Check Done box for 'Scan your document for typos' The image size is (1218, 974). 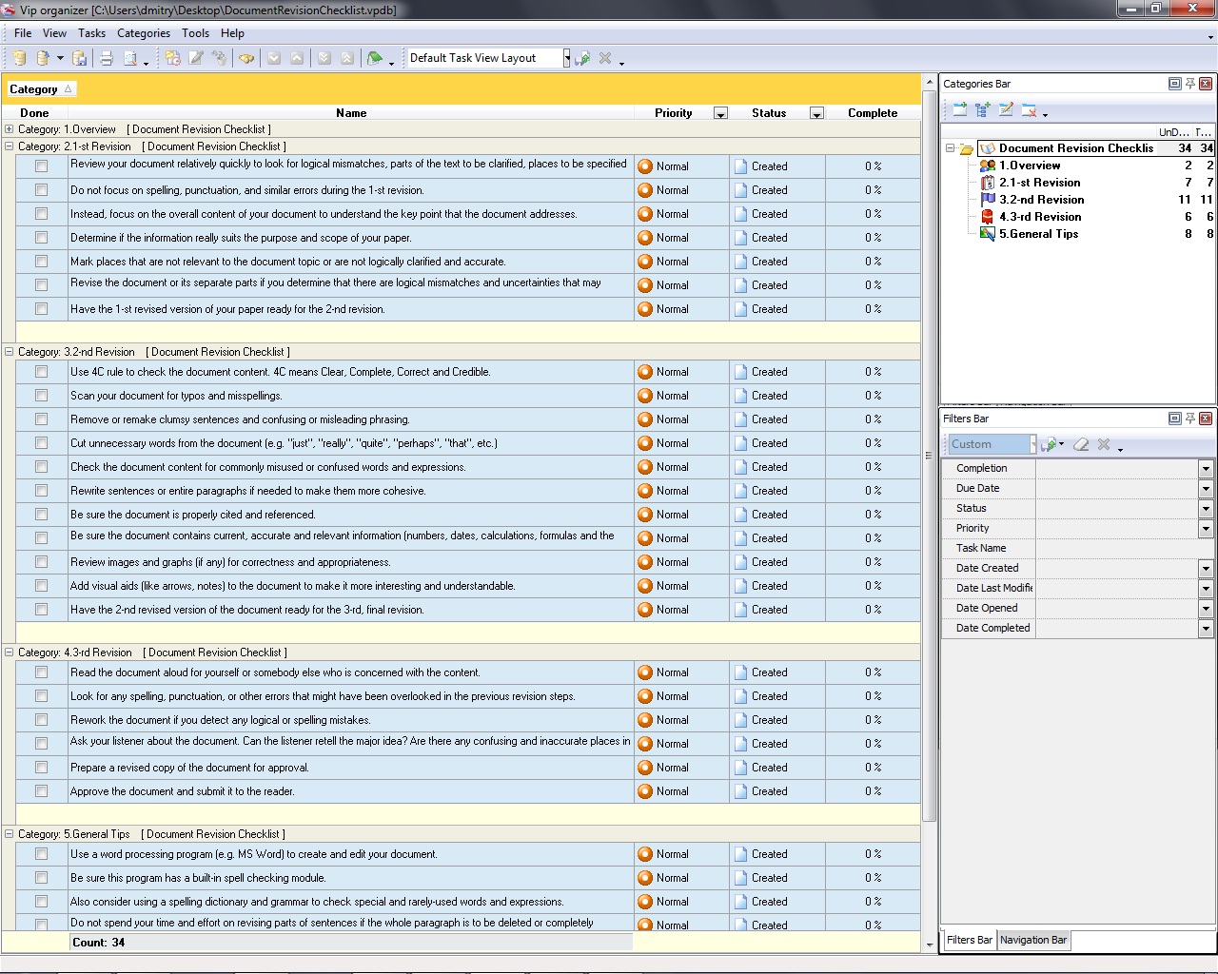pos(41,396)
